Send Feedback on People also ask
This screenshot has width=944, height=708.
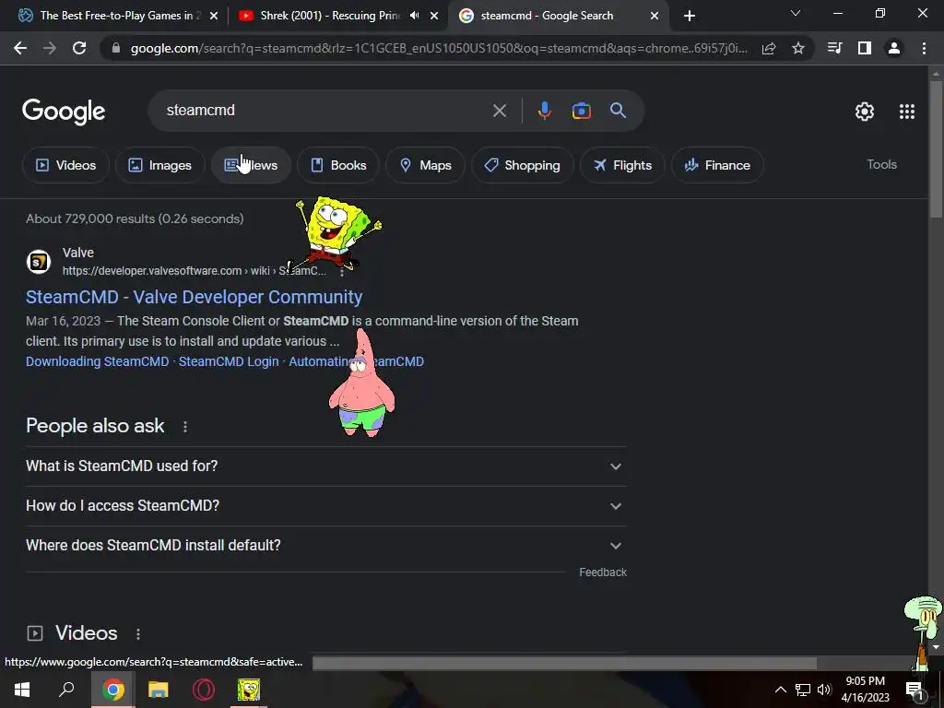(603, 572)
